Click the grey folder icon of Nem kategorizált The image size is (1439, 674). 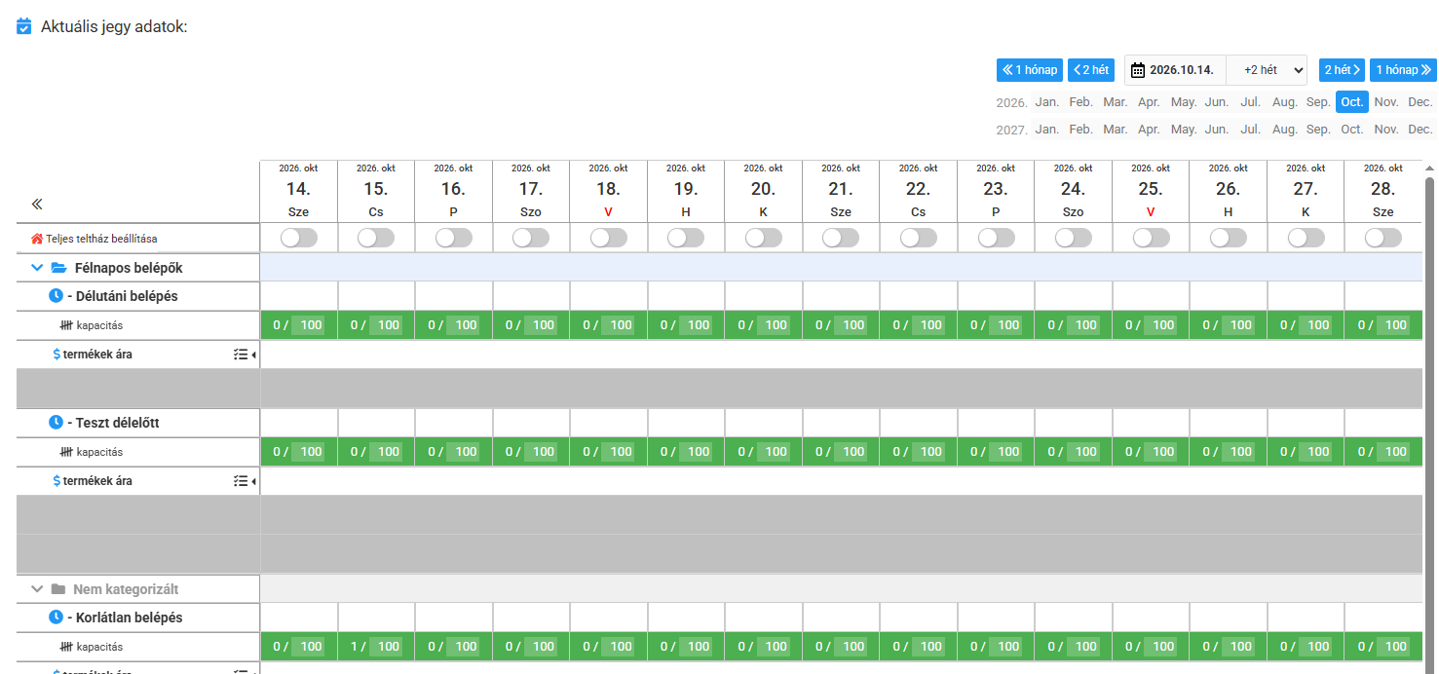pos(58,589)
